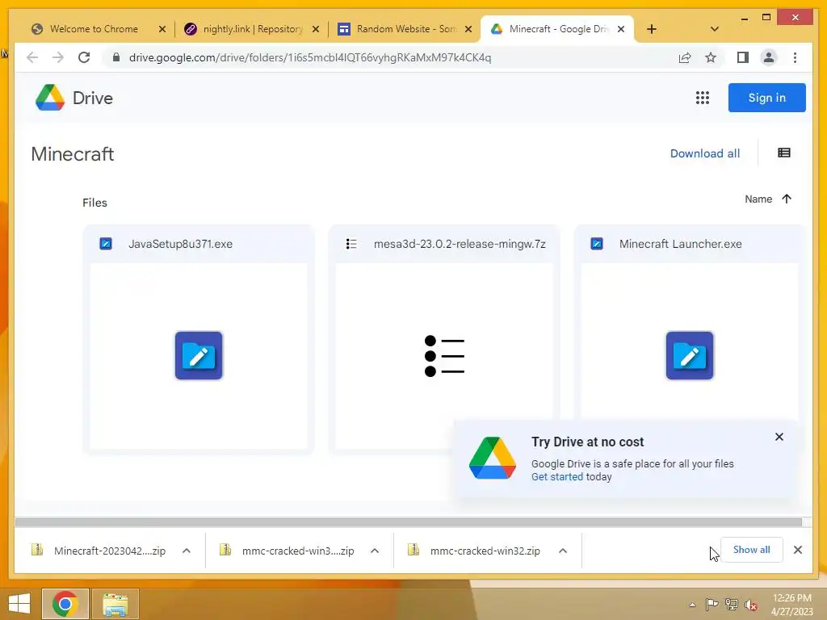Click the Sign in button
Screen dimensions: 827x620
[x=767, y=98]
